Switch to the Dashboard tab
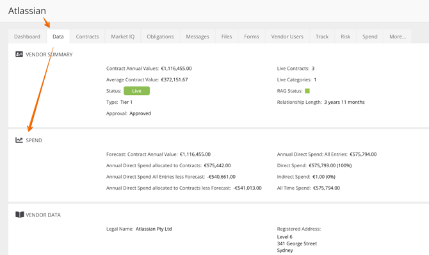The width and height of the screenshot is (429, 255). coord(27,37)
